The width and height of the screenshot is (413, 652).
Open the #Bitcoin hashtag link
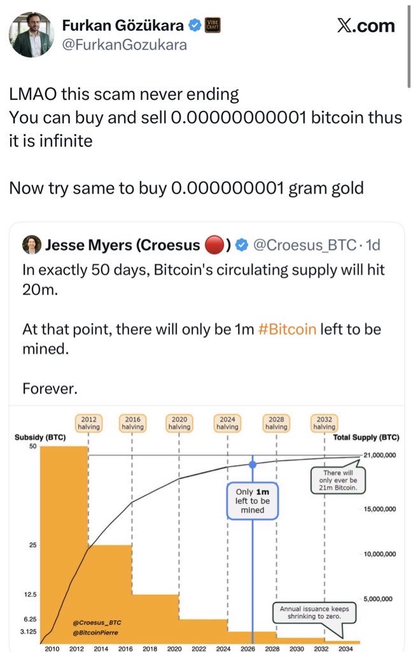(286, 330)
